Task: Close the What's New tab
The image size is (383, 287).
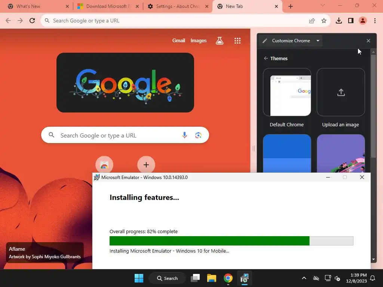Action: [x=67, y=6]
